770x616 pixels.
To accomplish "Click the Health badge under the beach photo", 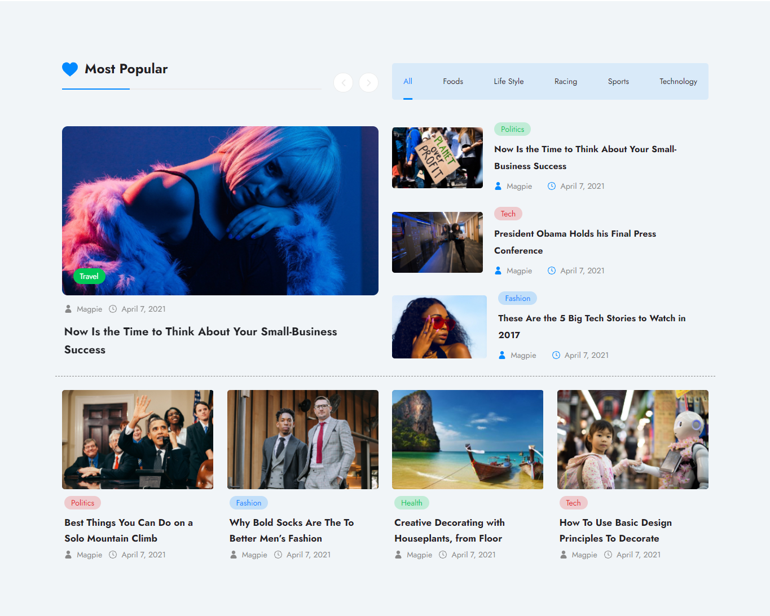I will coord(411,502).
